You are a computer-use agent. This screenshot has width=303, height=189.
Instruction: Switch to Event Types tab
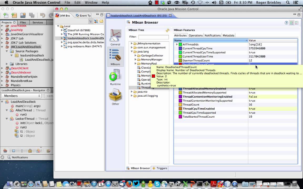(83, 16)
